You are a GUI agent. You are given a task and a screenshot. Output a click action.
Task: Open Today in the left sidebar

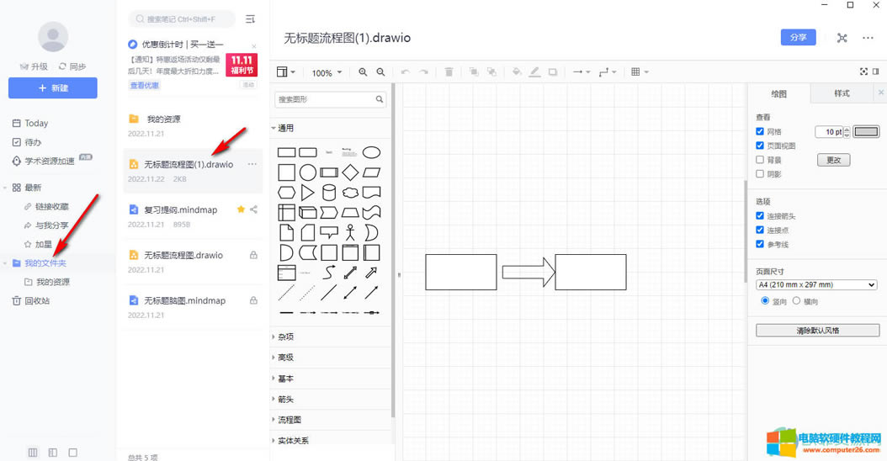[x=36, y=123]
